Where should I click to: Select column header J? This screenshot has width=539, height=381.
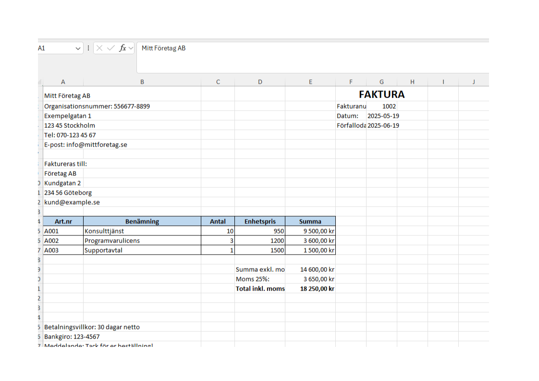point(474,81)
